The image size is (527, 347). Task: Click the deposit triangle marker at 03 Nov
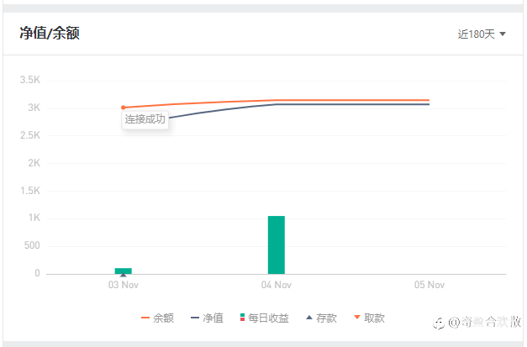124,274
